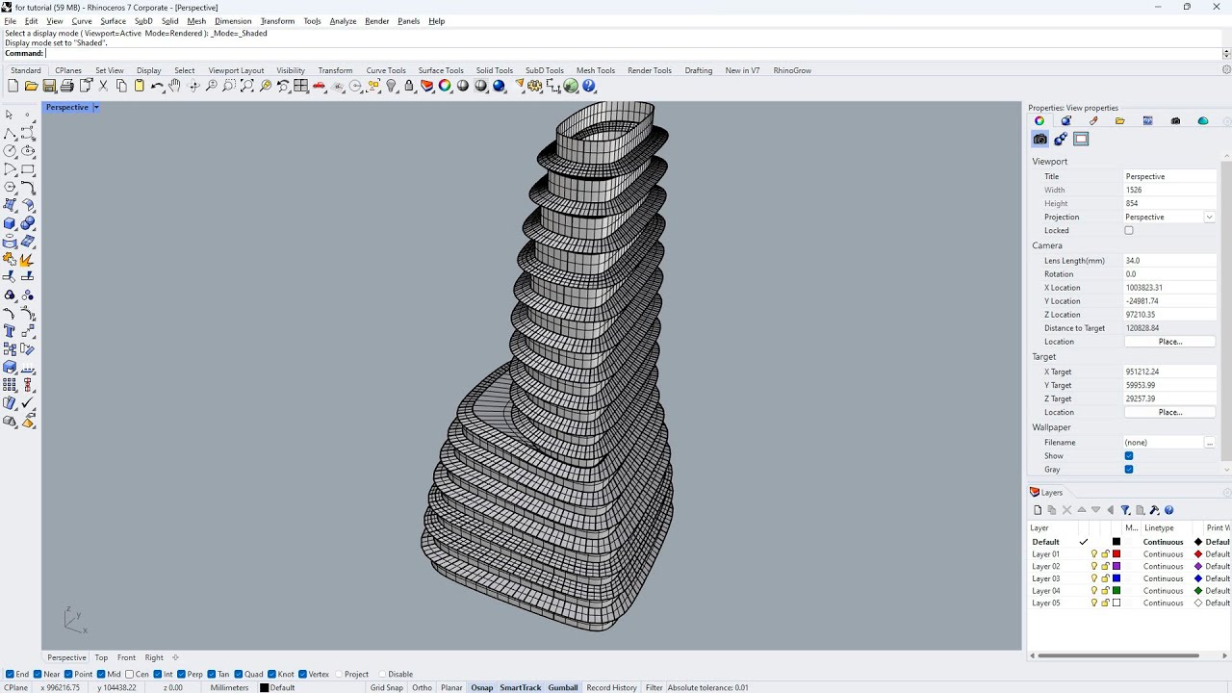The height and width of the screenshot is (693, 1232).
Task: Toggle the Quad osnap checkbox
Action: coord(240,674)
